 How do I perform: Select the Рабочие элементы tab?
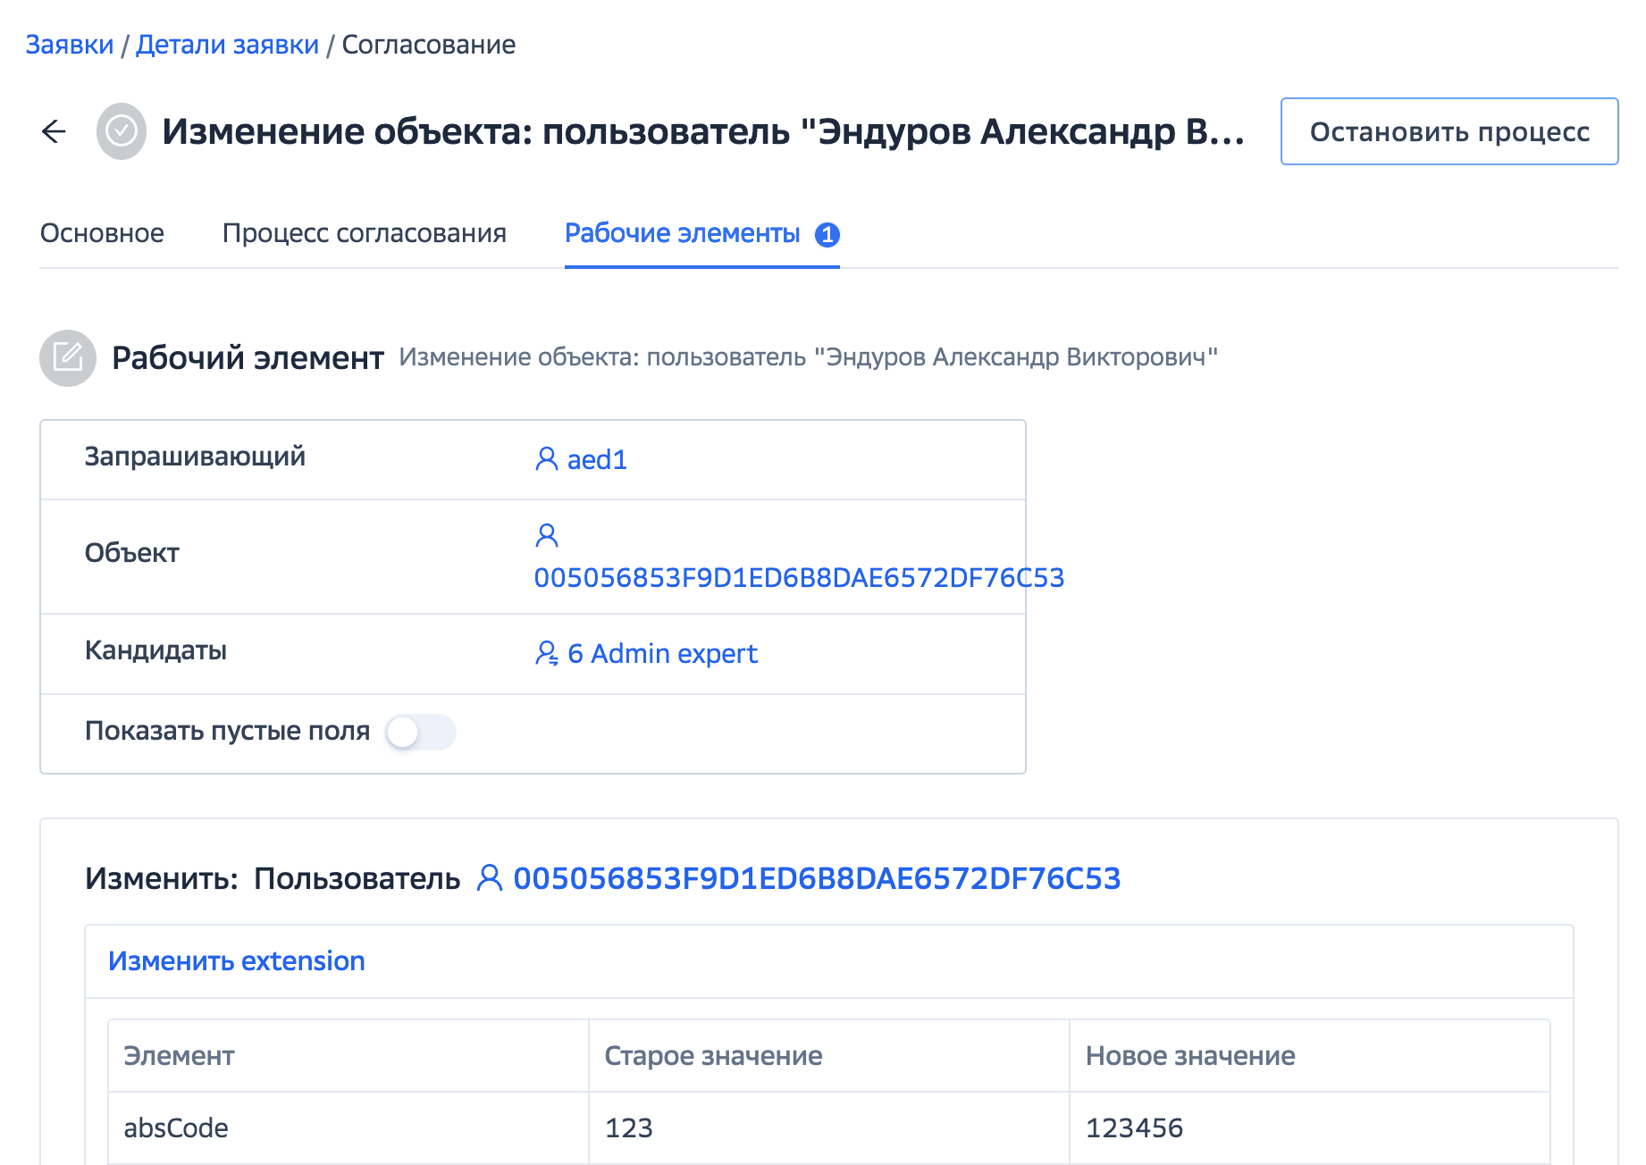[x=682, y=233]
